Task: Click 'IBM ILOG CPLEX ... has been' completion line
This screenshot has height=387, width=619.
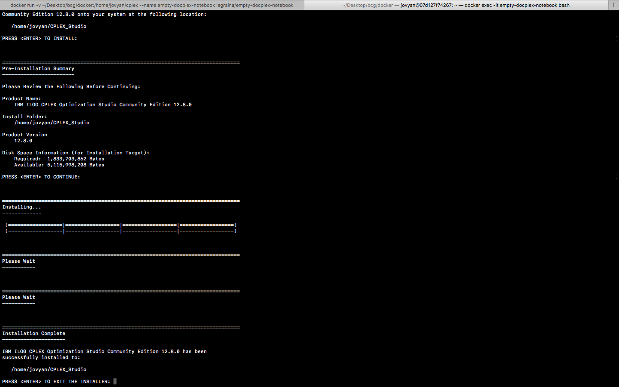Action: coord(104,351)
